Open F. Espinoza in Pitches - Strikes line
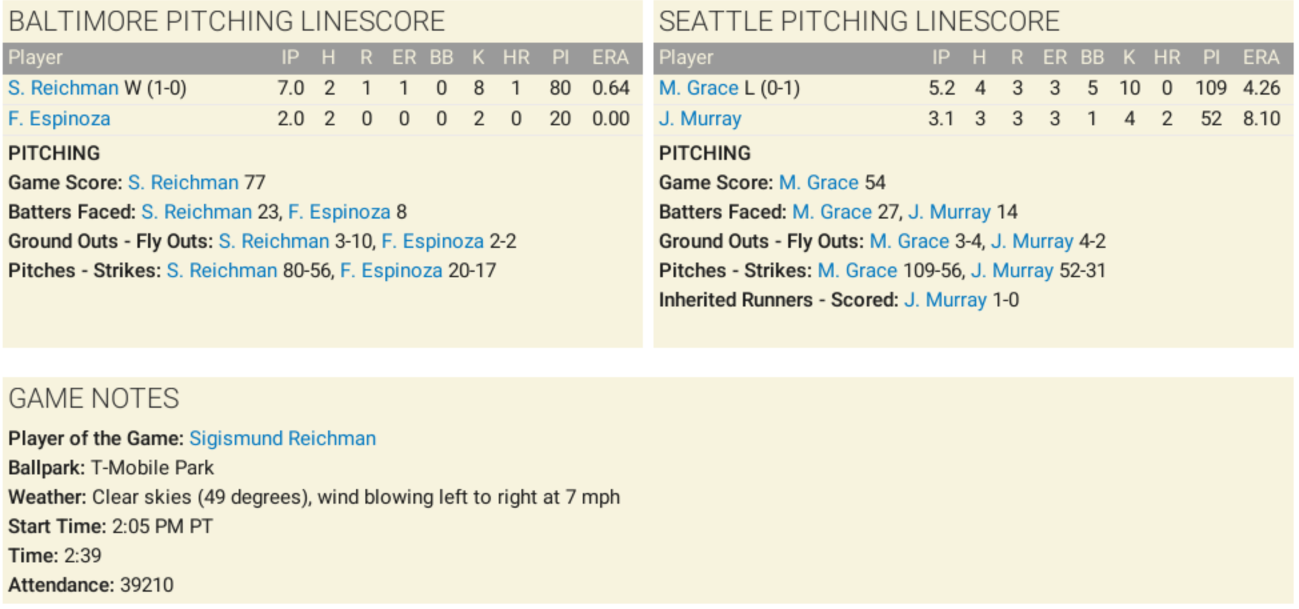Viewport: 1299px width, 609px height. click(391, 271)
